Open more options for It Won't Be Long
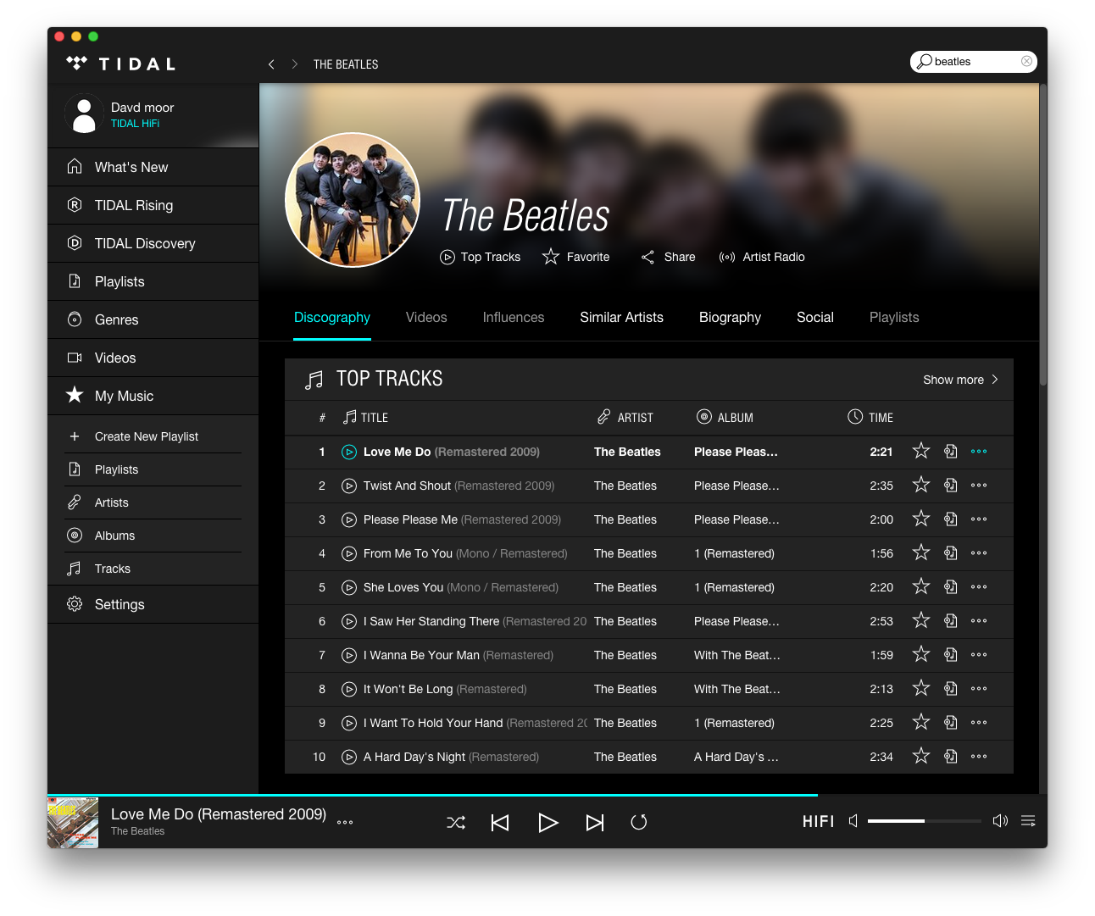The height and width of the screenshot is (916, 1095). pos(979,689)
